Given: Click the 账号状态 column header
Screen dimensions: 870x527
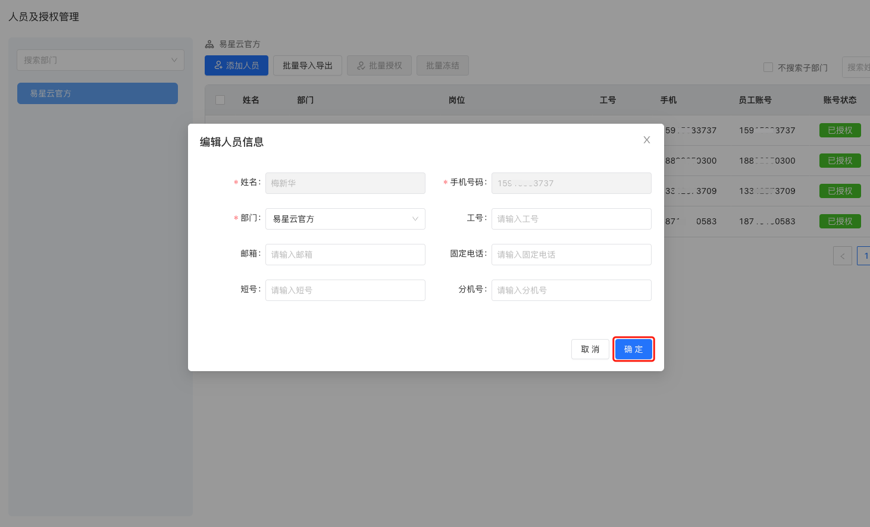Looking at the screenshot, I should tap(840, 100).
